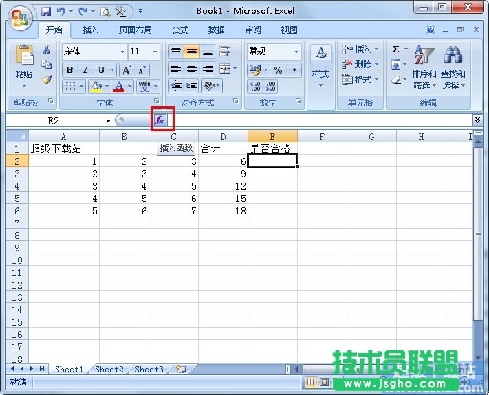This screenshot has width=489, height=395.
Task: Toggle bottom vertical alignment
Action: pos(208,52)
